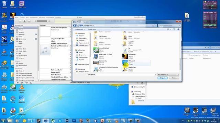Viewport: 220px width, 123px height.
Task: Open the file dialog help icon
Action: coord(178,29)
